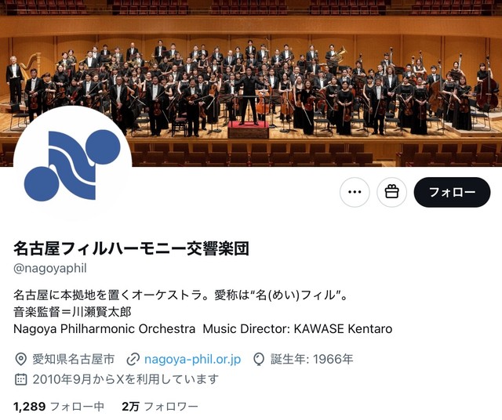
Task: Click the Japanese bio description line
Action: point(180,295)
